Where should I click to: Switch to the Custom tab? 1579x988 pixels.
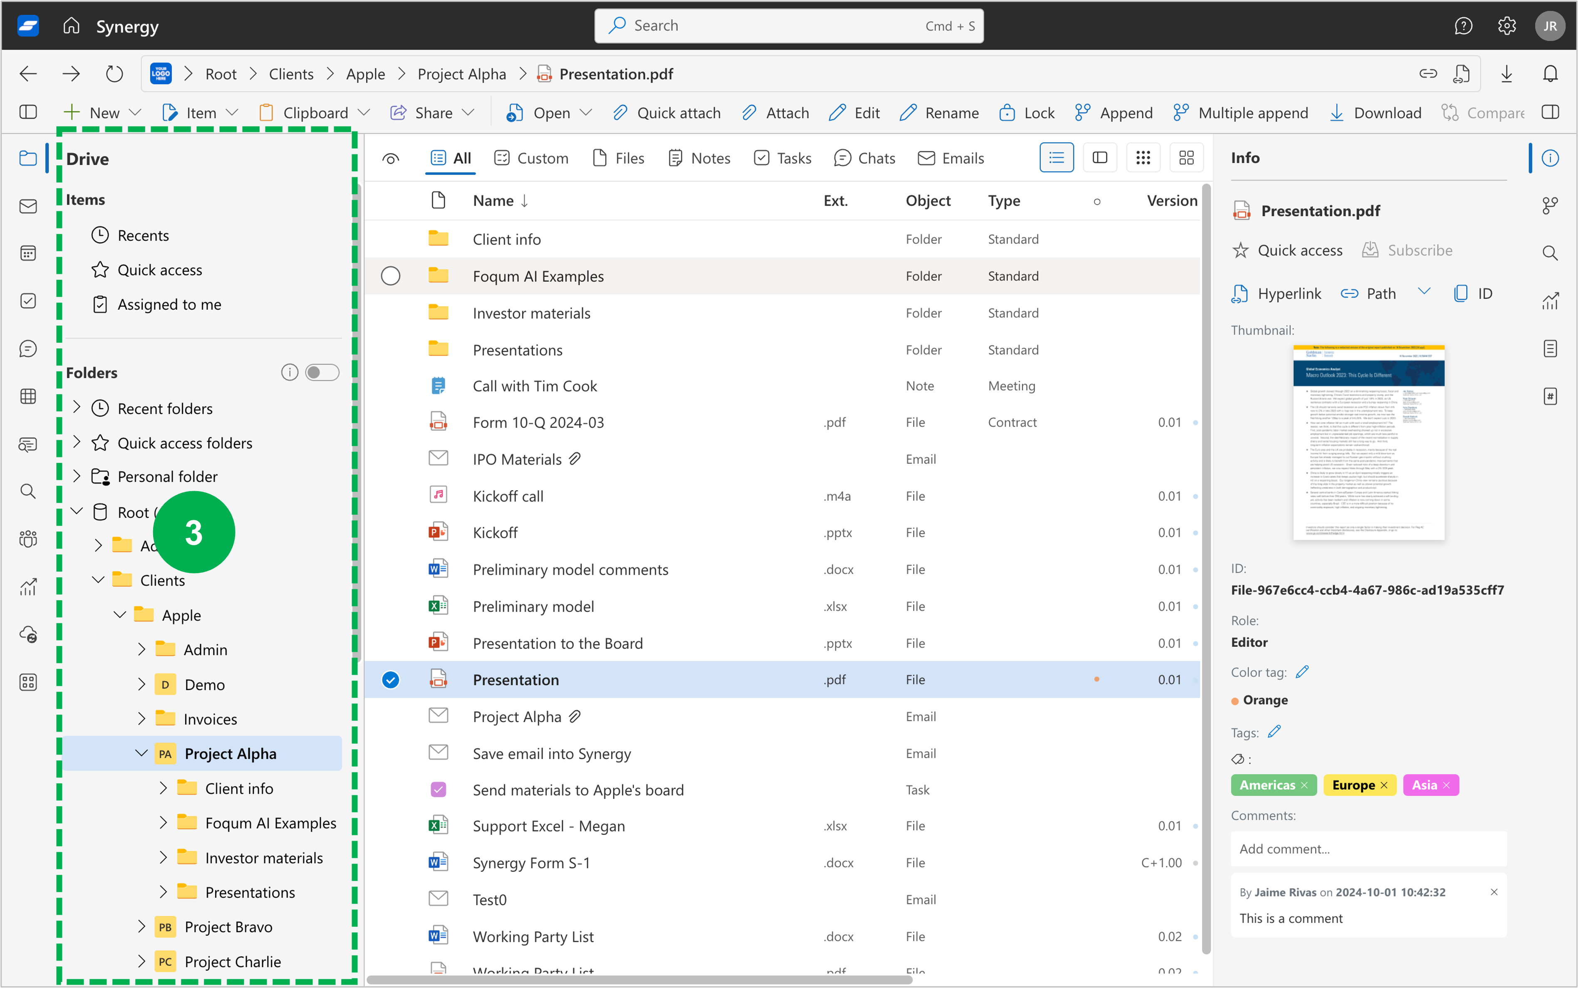point(531,158)
